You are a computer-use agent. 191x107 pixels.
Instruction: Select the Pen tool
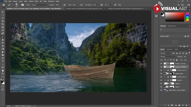click(x=3, y=58)
